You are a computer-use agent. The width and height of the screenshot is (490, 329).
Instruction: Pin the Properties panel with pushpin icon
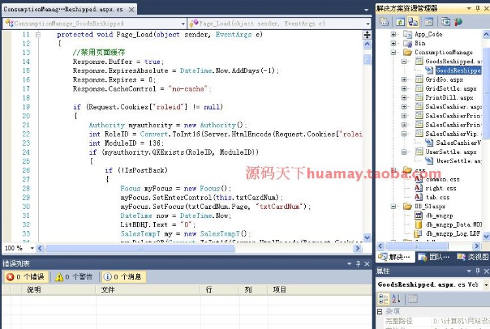tap(478, 272)
